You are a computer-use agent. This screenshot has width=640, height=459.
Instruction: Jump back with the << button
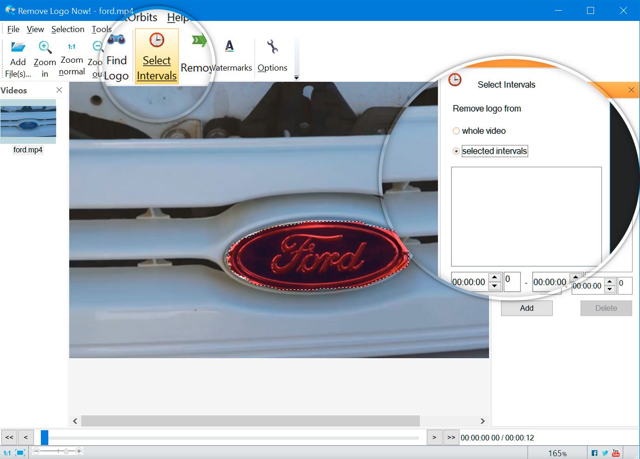[x=9, y=438]
